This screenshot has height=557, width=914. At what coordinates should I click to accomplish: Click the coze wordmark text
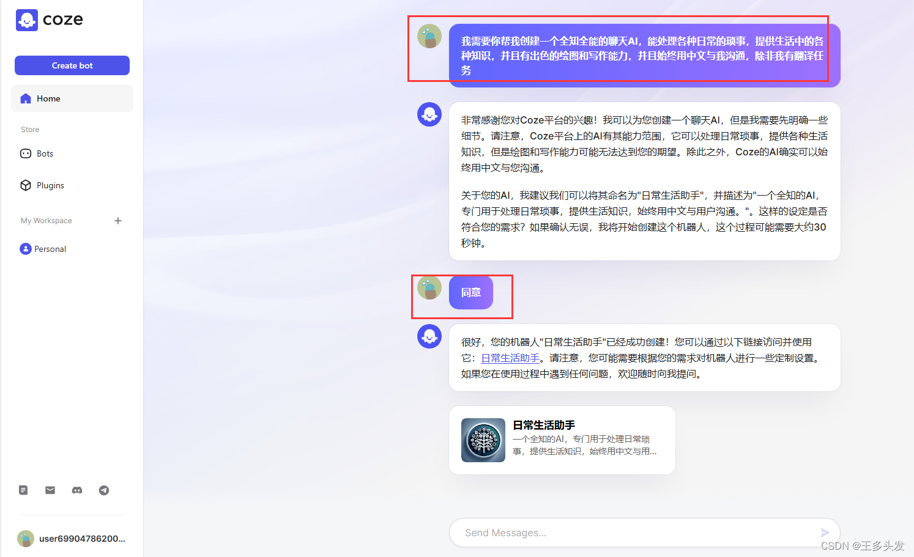pos(63,20)
